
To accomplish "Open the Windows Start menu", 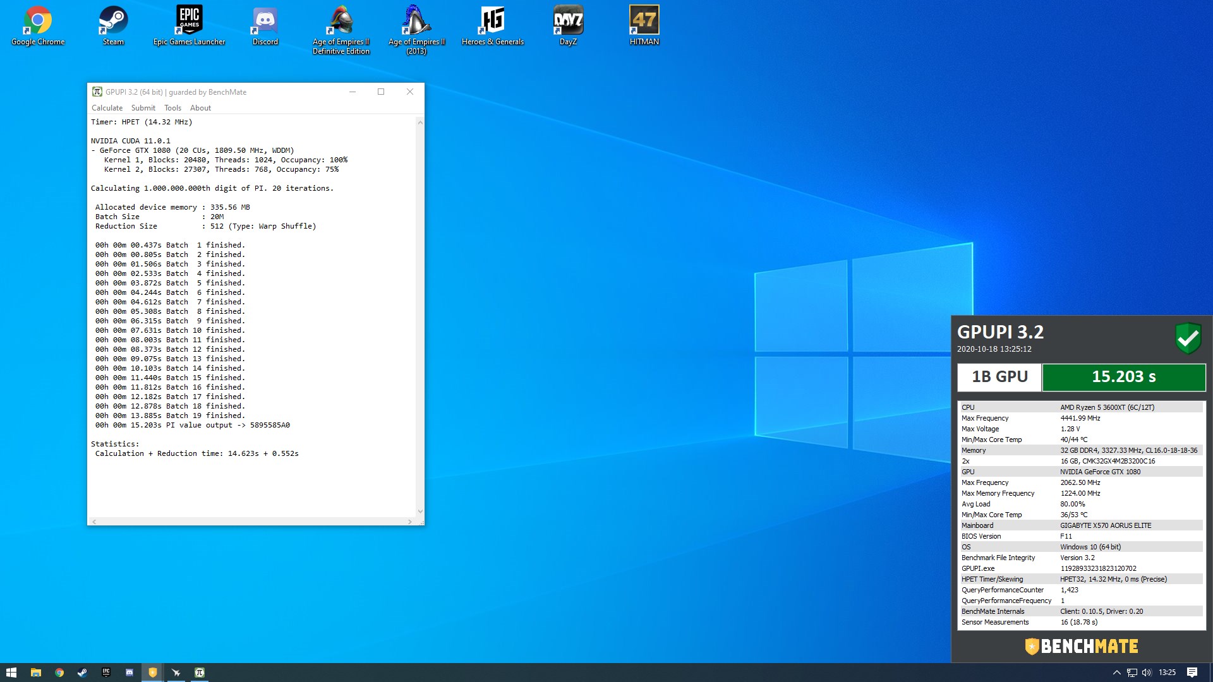I will click(x=11, y=673).
